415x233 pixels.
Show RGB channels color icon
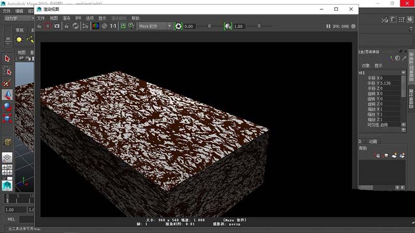95,26
